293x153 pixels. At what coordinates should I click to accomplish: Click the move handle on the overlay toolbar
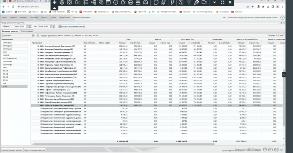(x=55, y=2)
